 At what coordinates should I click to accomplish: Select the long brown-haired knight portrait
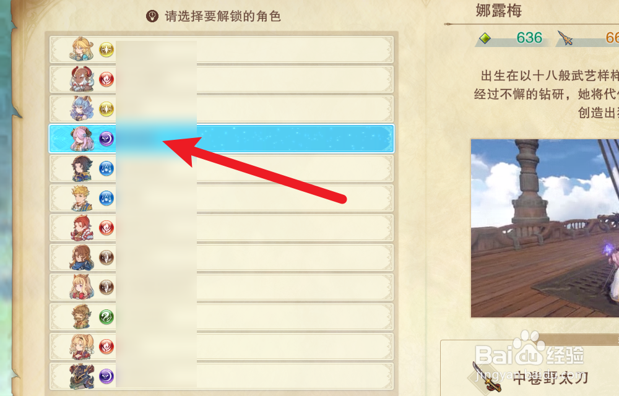tap(82, 257)
